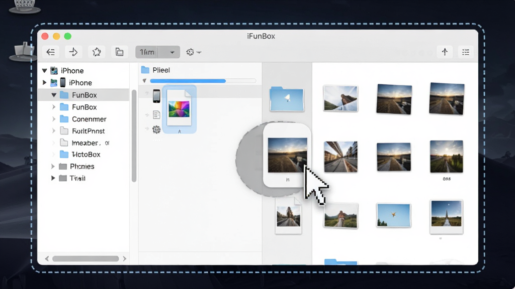Image resolution: width=515 pixels, height=289 pixels.
Task: Select the thumbnail of person in field
Action: click(340, 215)
